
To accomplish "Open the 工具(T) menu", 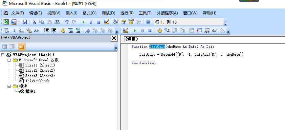I will [145, 13].
